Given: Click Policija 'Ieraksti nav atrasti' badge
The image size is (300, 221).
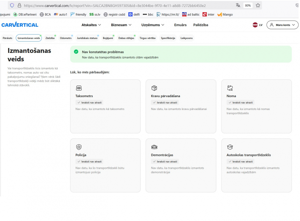Looking at the screenshot, I should pos(89,161).
